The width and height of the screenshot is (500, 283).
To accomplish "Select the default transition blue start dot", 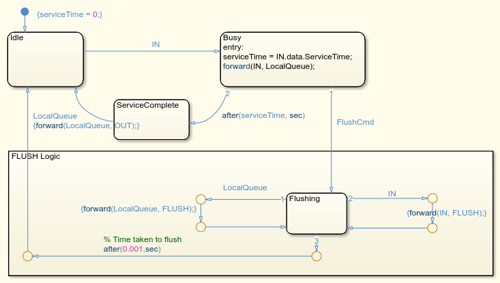I will (25, 12).
